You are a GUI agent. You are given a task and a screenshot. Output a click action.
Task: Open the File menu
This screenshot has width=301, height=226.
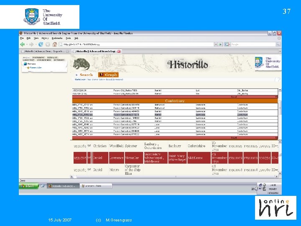(x=22, y=38)
